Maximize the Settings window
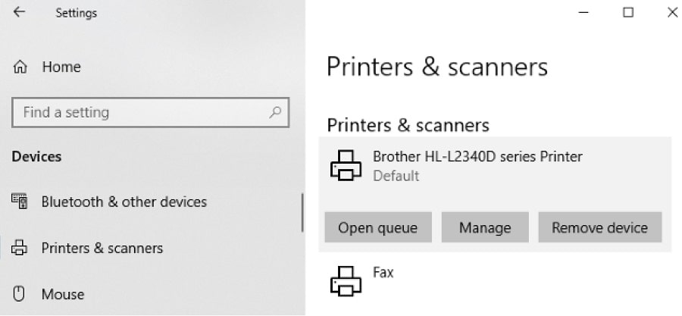Viewport: 682px width, 316px height. 628,13
